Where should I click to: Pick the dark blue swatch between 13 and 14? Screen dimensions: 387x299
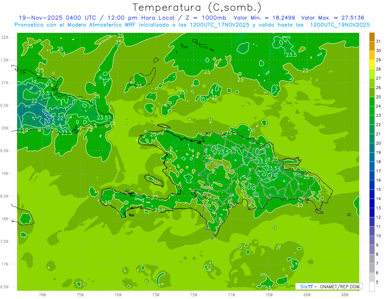[x=372, y=204]
